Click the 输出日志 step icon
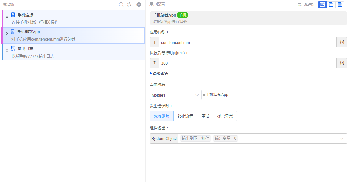This screenshot has width=350, height=182. (13, 48)
